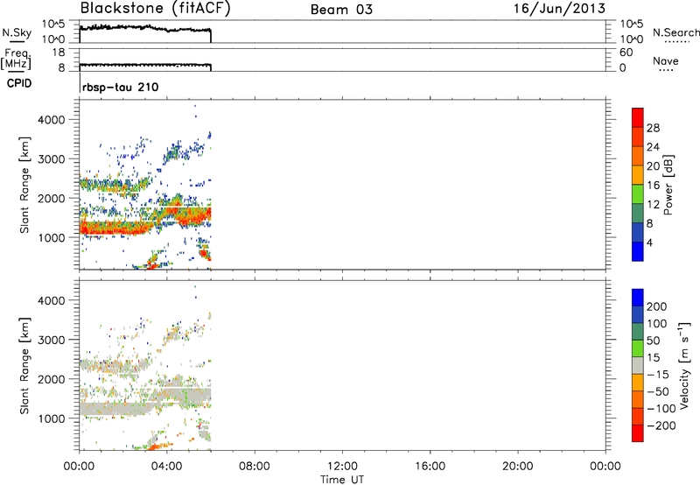The image size is (700, 485).
Task: Click the 'Power [dB]' colorbar label
Action: click(x=668, y=185)
